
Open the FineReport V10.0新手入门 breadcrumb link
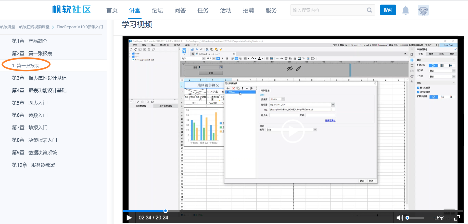(80, 27)
